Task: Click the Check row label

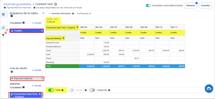Action: coord(48,58)
